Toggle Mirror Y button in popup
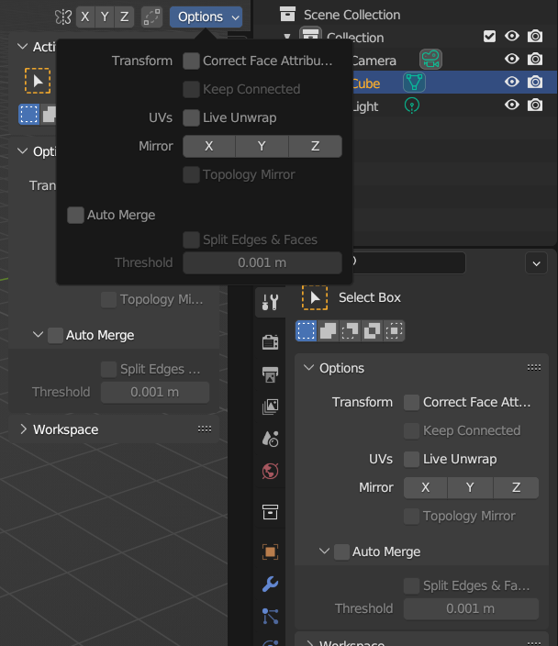558x646 pixels. pos(262,146)
